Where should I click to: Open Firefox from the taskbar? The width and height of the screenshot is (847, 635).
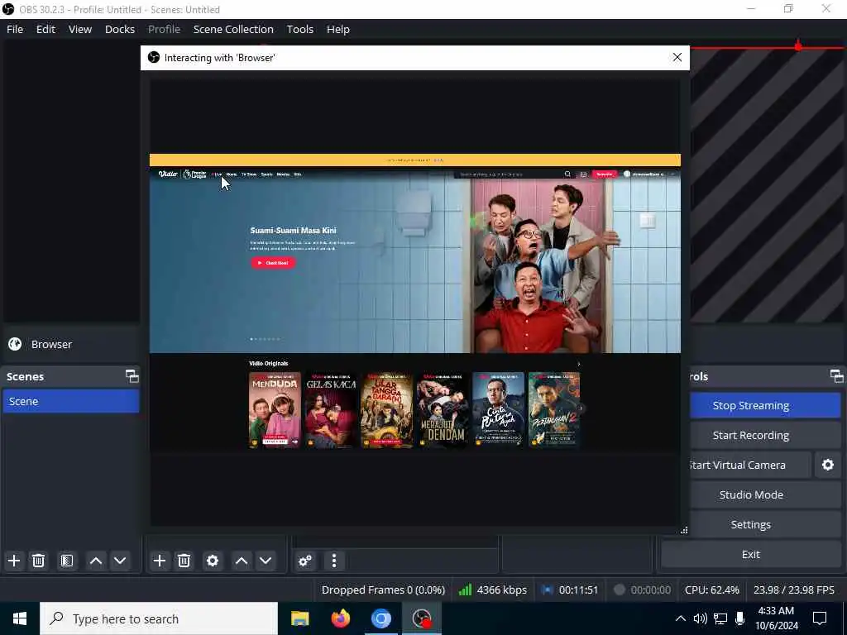340,618
